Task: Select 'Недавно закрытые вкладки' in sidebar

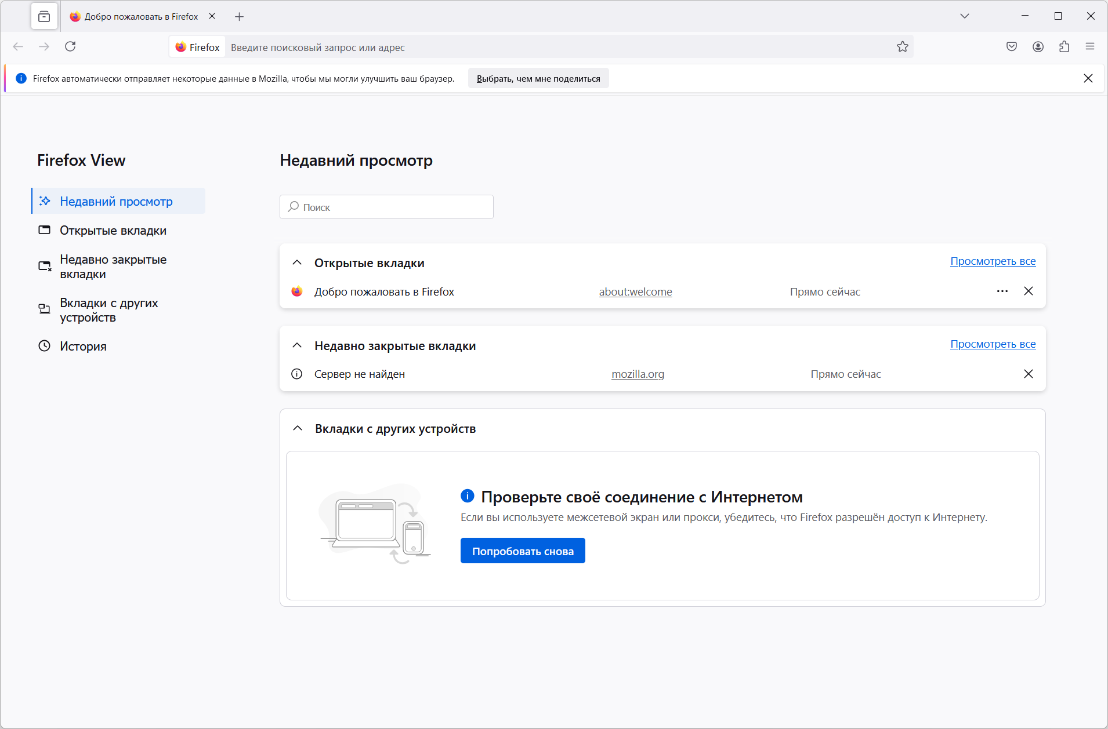Action: [118, 267]
